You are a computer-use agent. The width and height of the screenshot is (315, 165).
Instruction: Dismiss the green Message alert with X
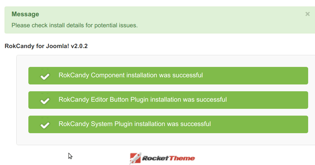pyautogui.click(x=307, y=14)
